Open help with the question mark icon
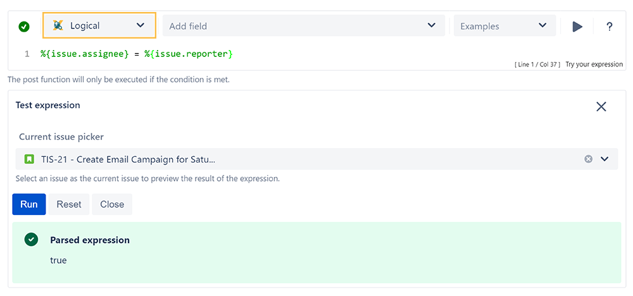633x296 pixels. tap(609, 27)
